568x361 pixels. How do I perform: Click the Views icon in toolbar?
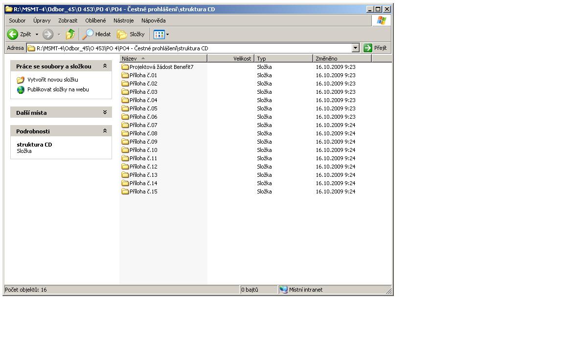point(159,34)
